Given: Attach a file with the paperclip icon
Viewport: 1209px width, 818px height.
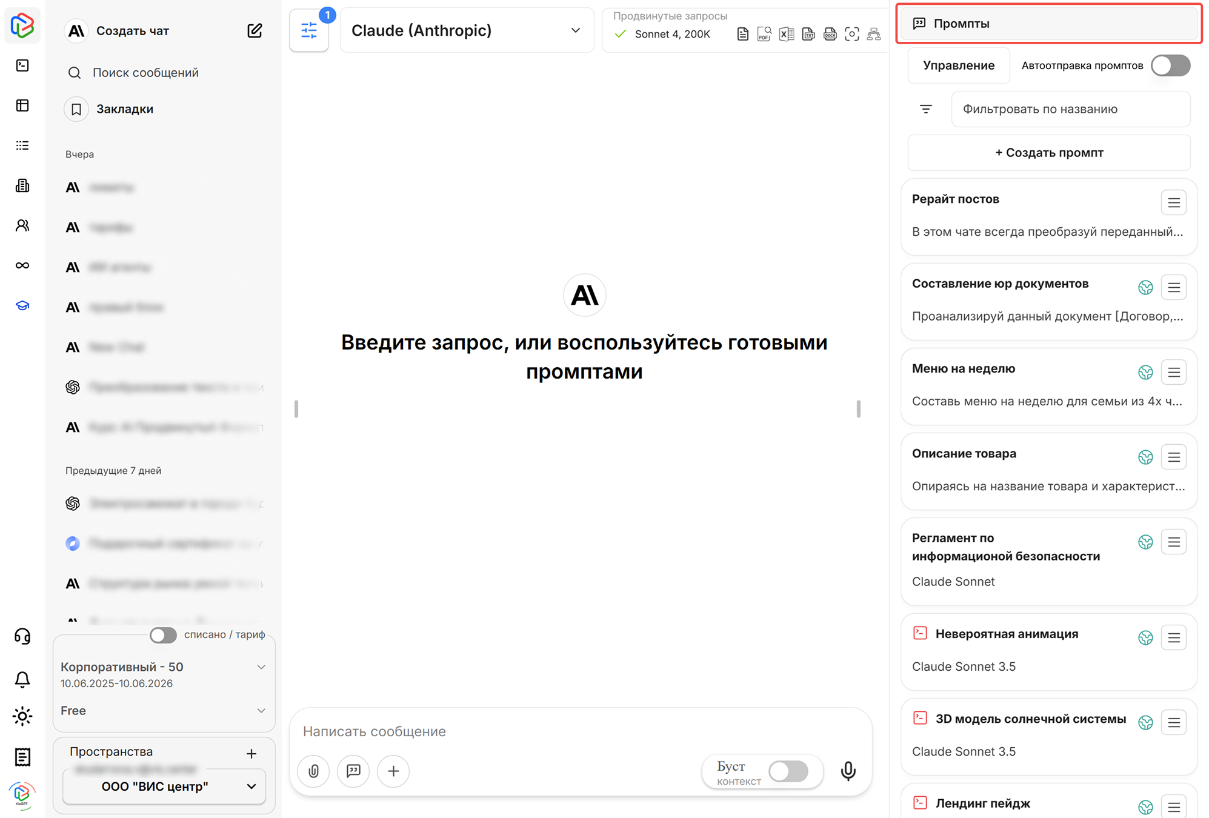Looking at the screenshot, I should (x=313, y=771).
